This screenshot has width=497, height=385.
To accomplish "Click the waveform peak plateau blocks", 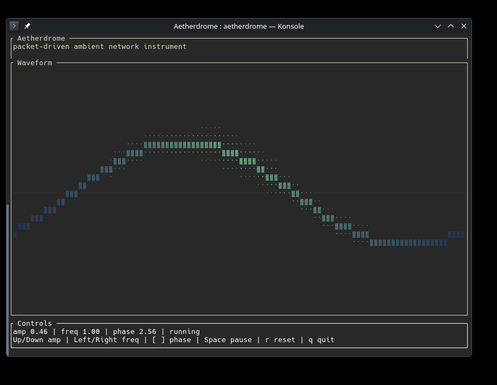I will click(x=183, y=145).
